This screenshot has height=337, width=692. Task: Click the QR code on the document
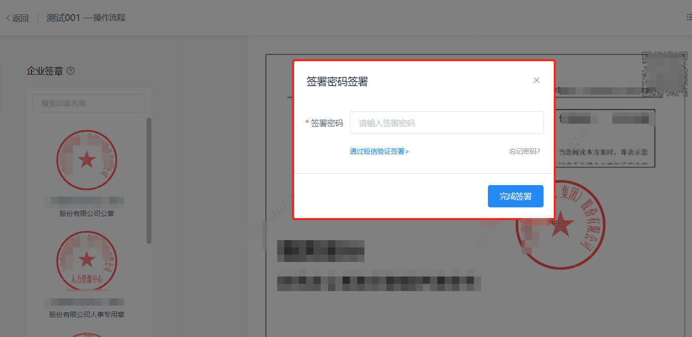click(665, 74)
